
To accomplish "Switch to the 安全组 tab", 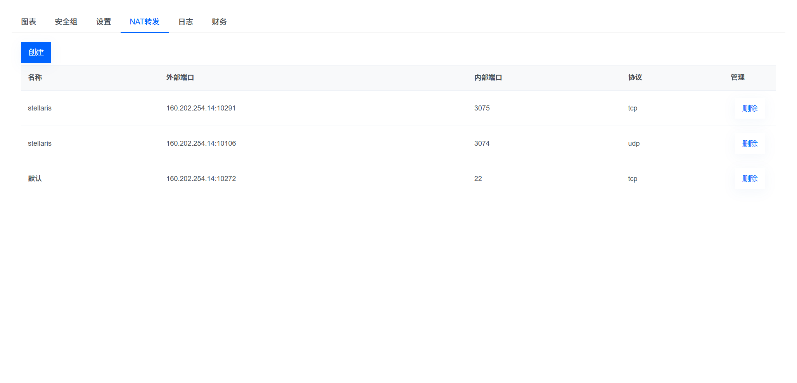I will tap(66, 22).
